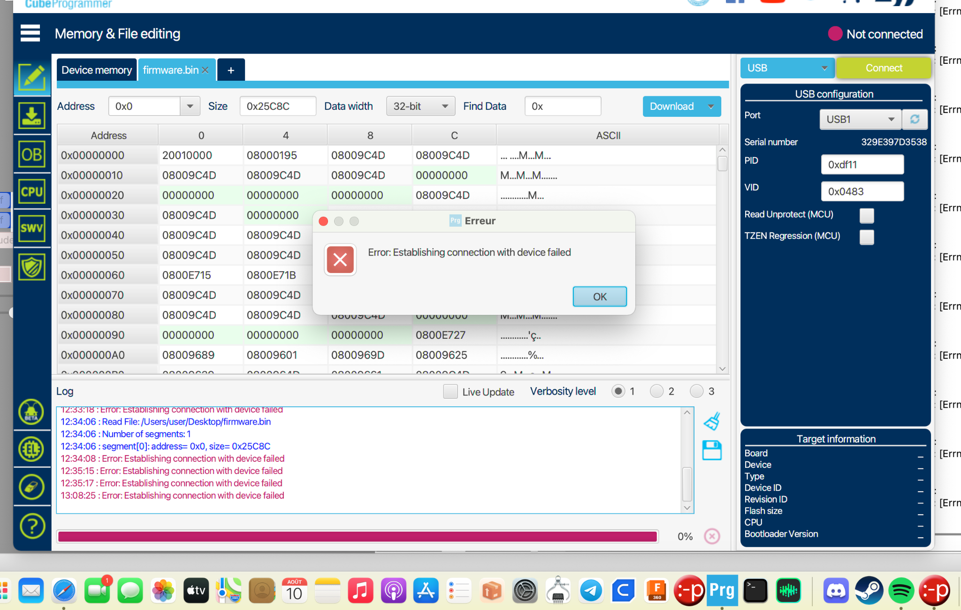Viewport: 961px width, 610px height.
Task: Switch to the Device memory tab
Action: click(x=97, y=70)
